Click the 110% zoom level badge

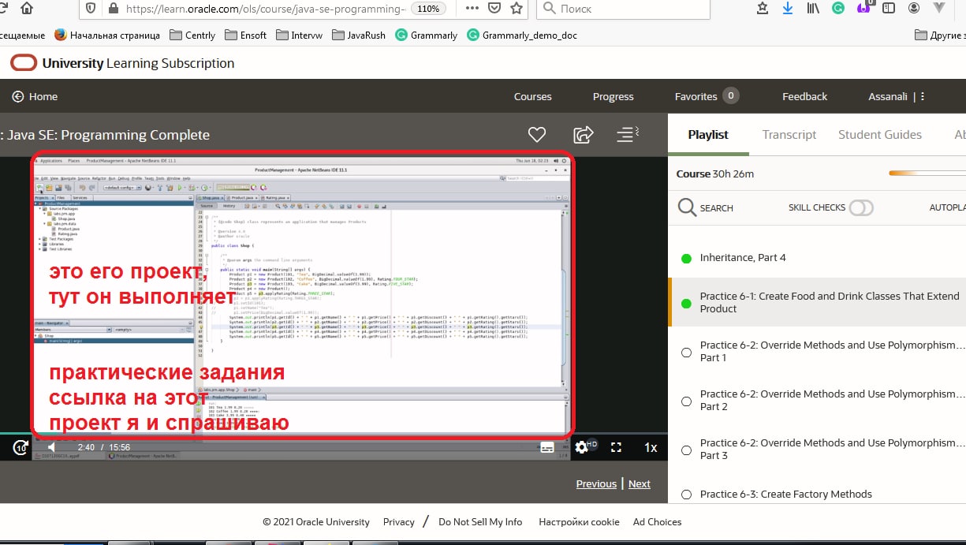428,9
